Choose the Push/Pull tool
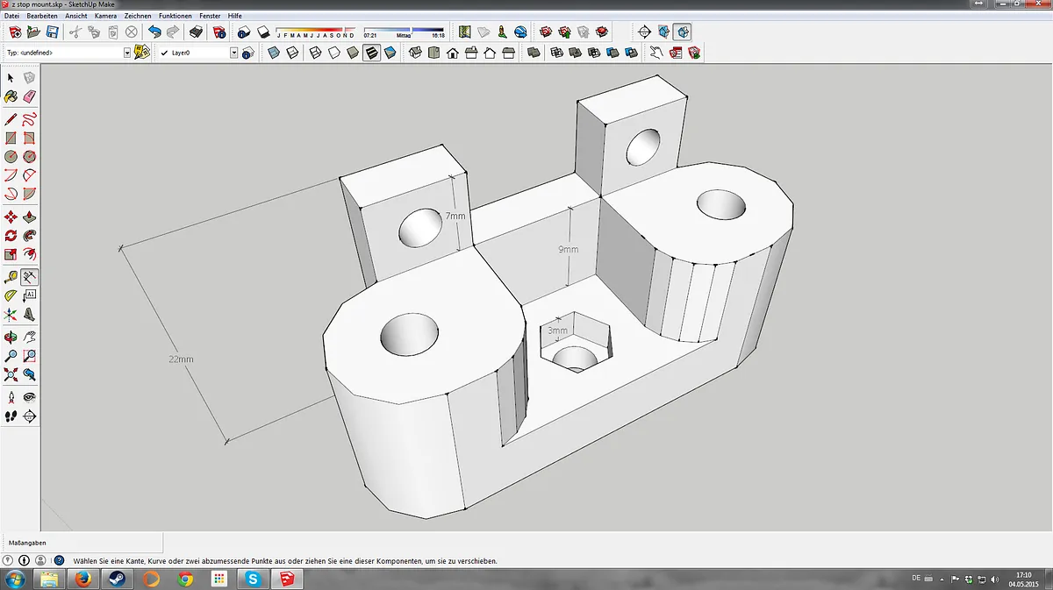1053x590 pixels. click(30, 217)
